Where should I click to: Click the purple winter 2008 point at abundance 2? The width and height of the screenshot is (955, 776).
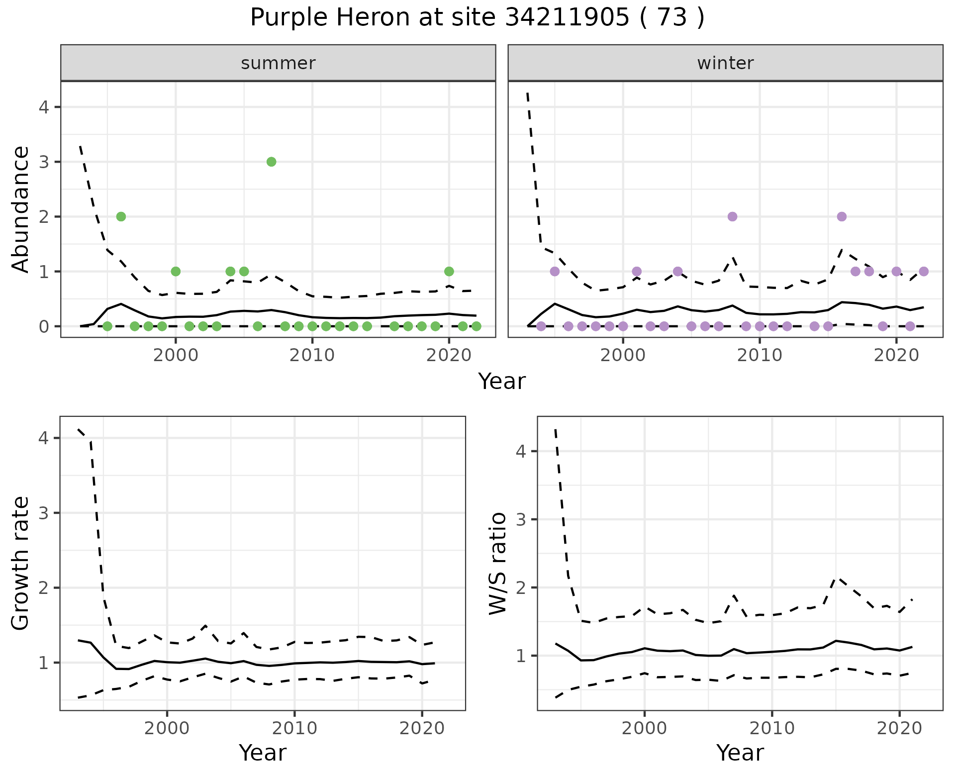[x=732, y=216]
